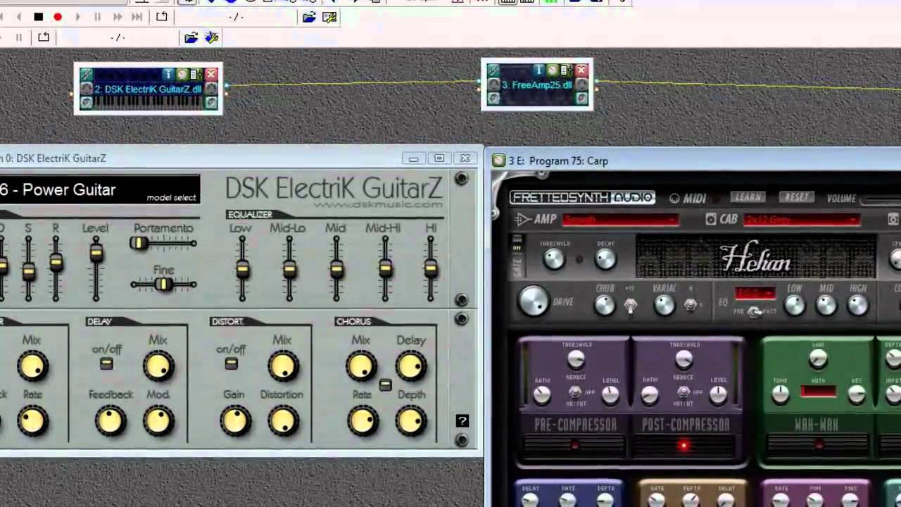Toggle loop icon in lower transport toolbar
This screenshot has width=901, height=507.
44,37
